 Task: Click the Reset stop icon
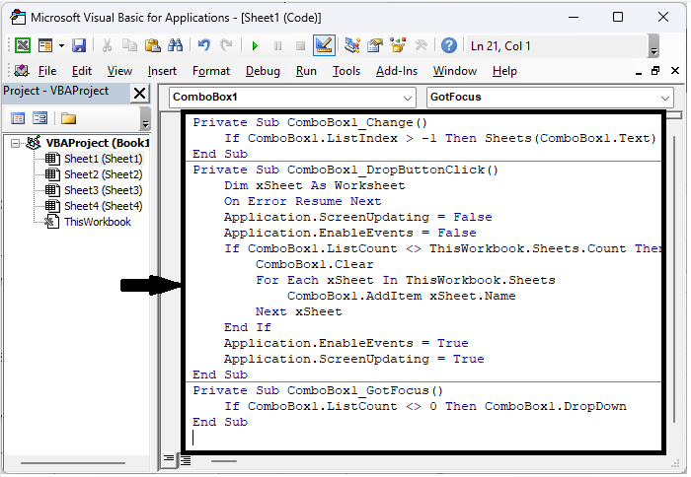click(x=300, y=45)
